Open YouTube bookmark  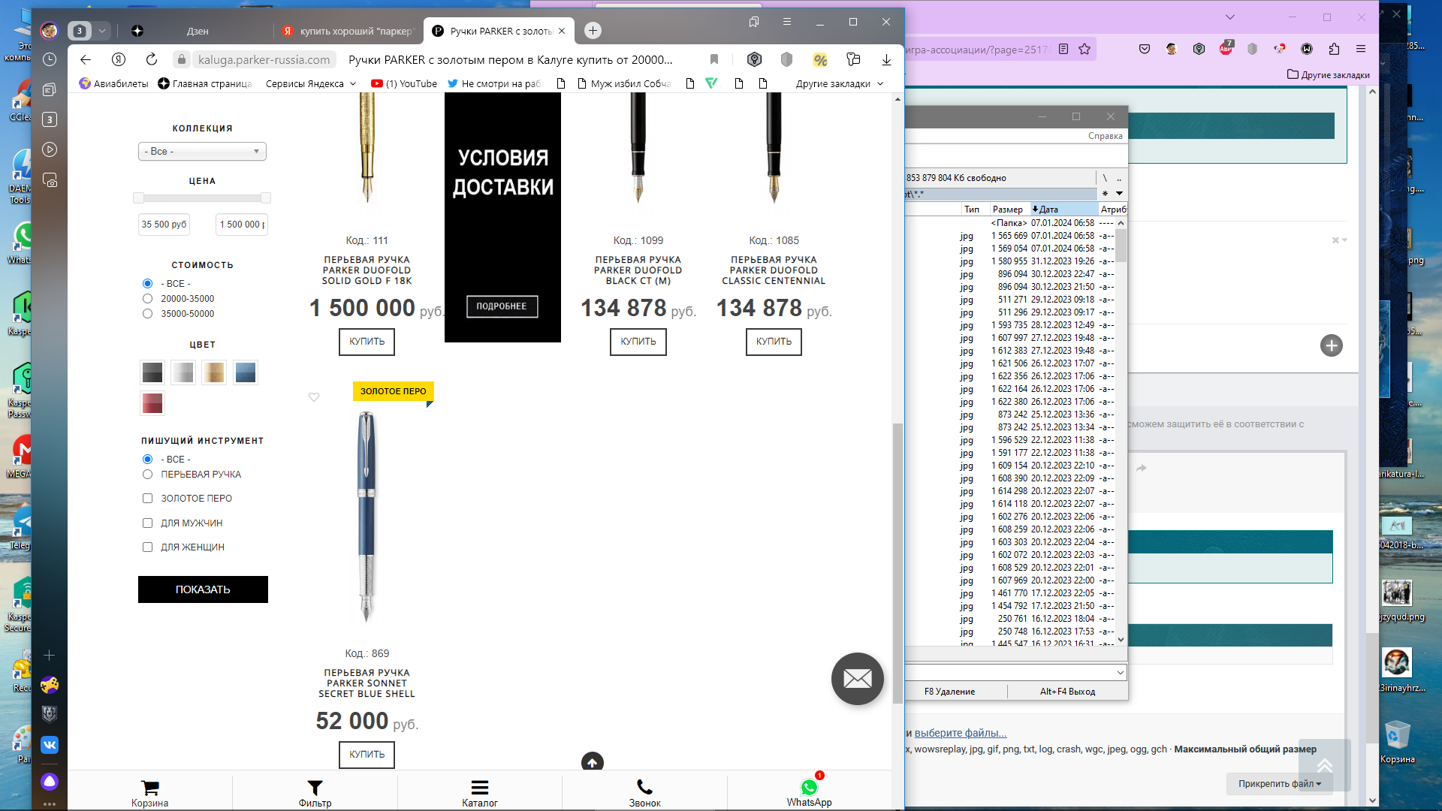coord(404,83)
